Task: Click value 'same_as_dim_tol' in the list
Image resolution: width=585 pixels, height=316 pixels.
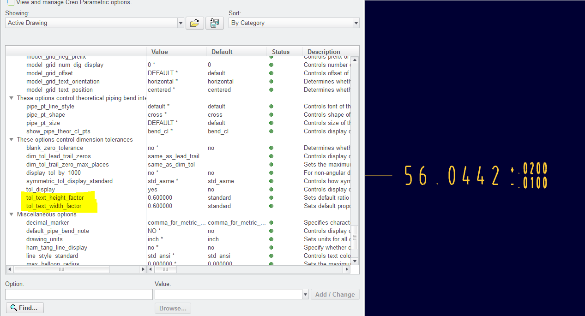Action: tap(171, 165)
